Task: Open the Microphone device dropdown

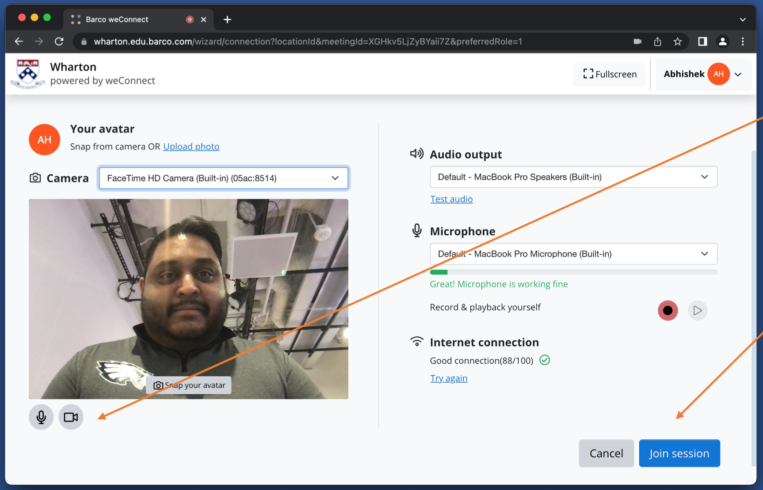Action: [x=573, y=254]
